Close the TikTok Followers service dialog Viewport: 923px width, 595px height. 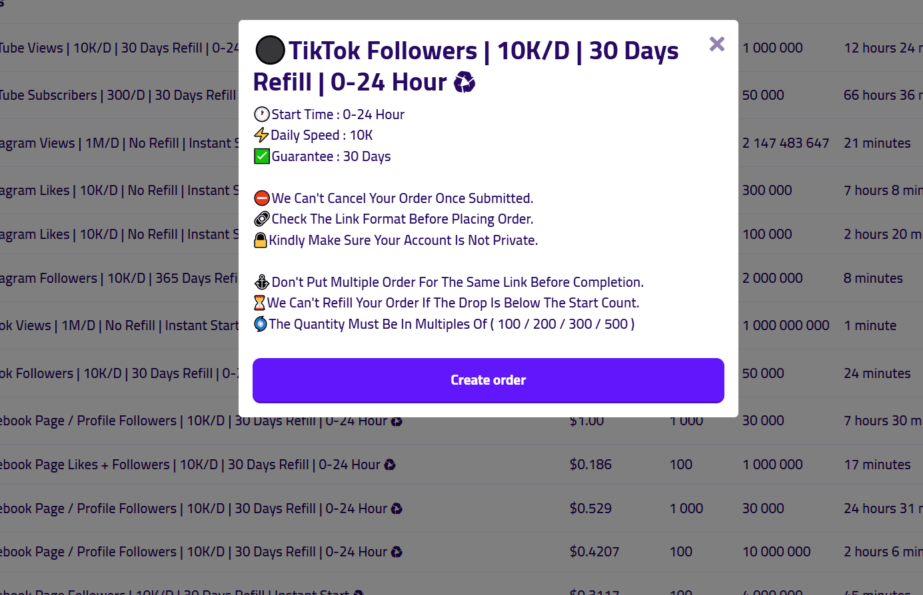click(717, 44)
